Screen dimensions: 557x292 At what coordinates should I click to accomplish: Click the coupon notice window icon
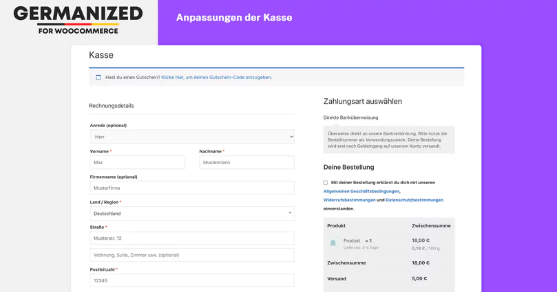point(98,77)
